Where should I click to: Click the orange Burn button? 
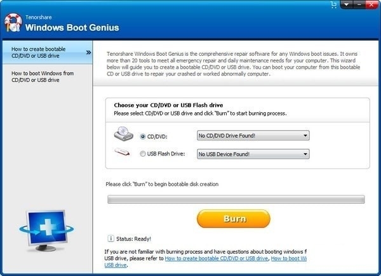coord(234,219)
